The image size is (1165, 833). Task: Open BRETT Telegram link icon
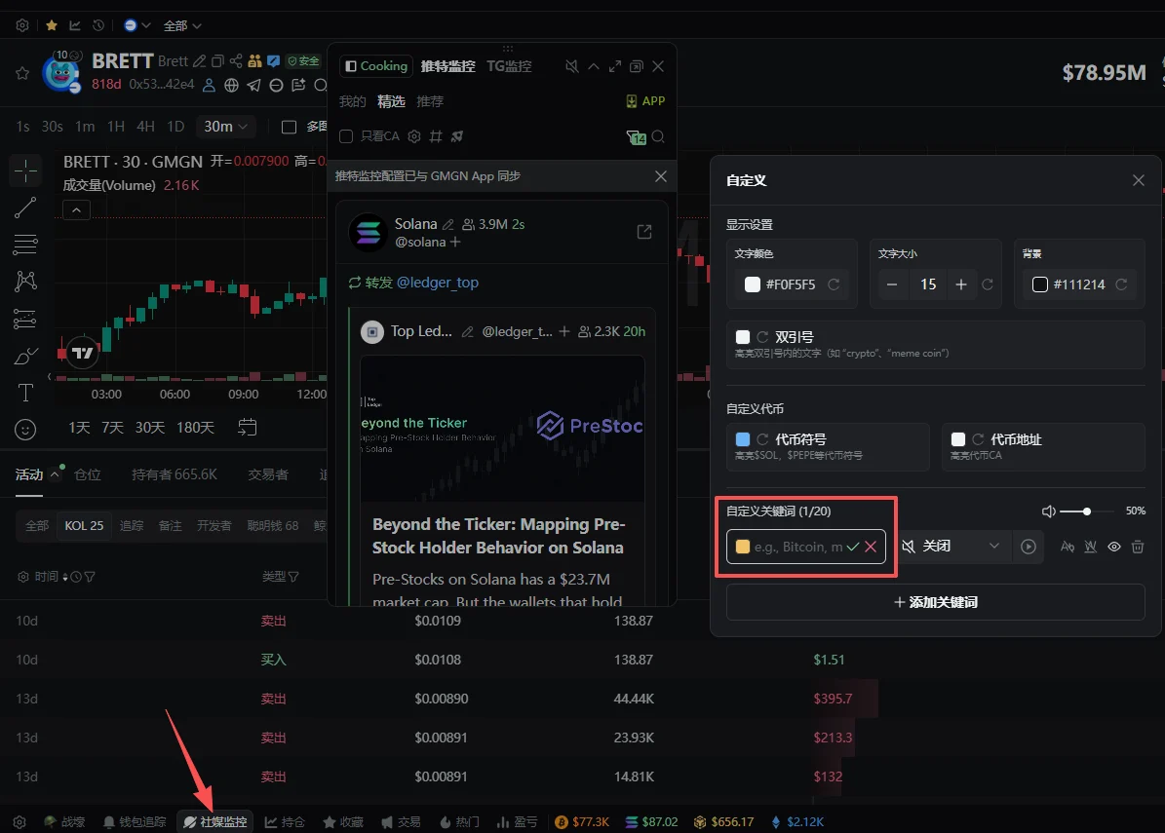click(x=254, y=86)
